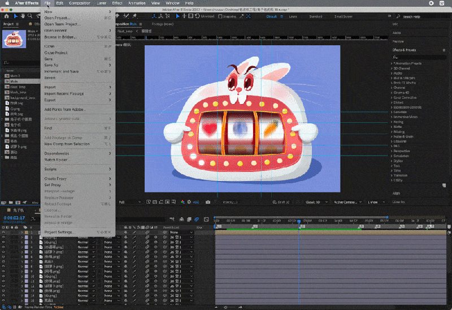Open the 1 View layout dropdown
Image resolution: width=452 pixels, height=310 pixels.
pos(376,202)
